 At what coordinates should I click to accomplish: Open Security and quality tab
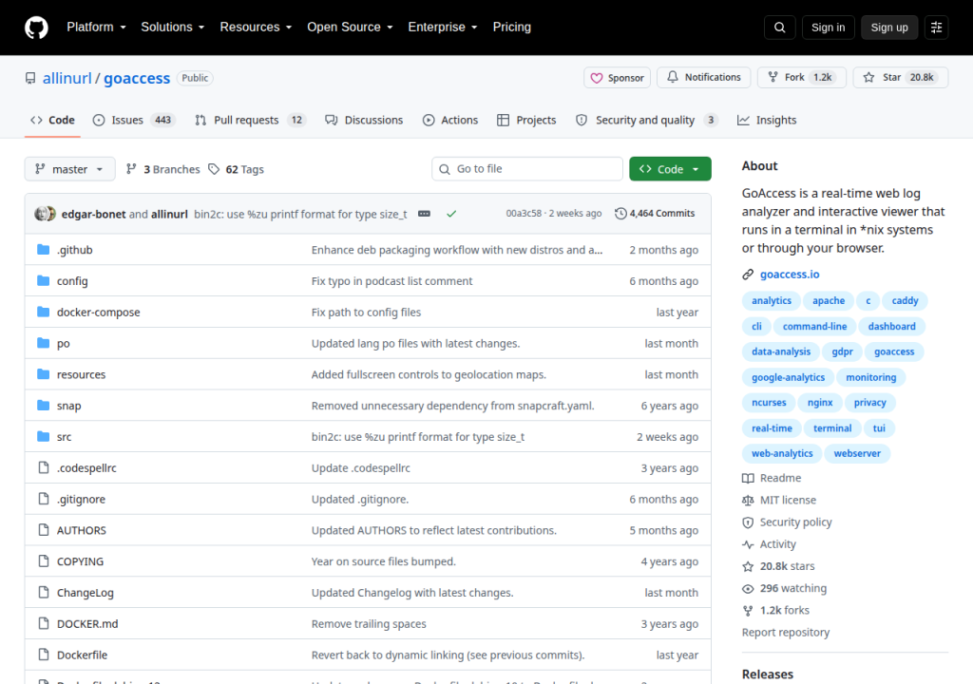pyautogui.click(x=646, y=120)
